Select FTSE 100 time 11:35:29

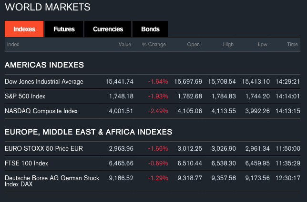coord(287,163)
